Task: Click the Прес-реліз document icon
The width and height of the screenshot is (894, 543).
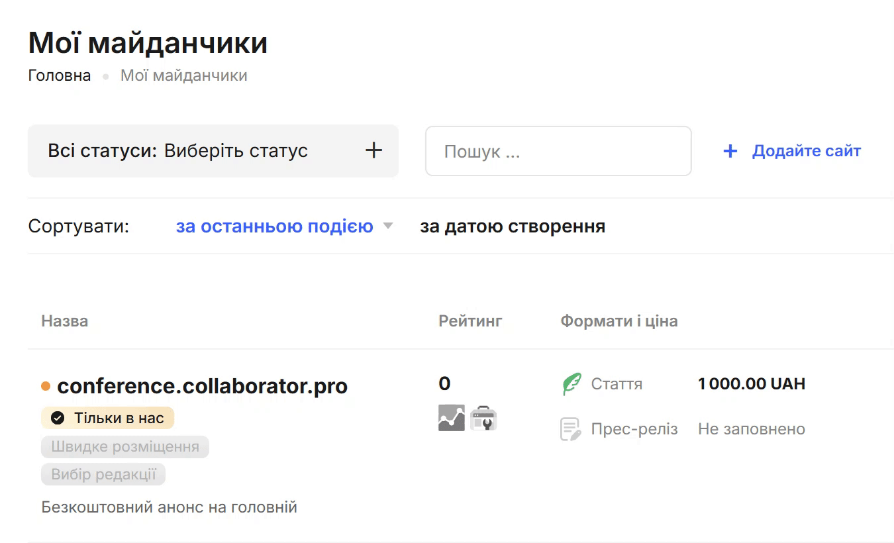Action: tap(571, 429)
